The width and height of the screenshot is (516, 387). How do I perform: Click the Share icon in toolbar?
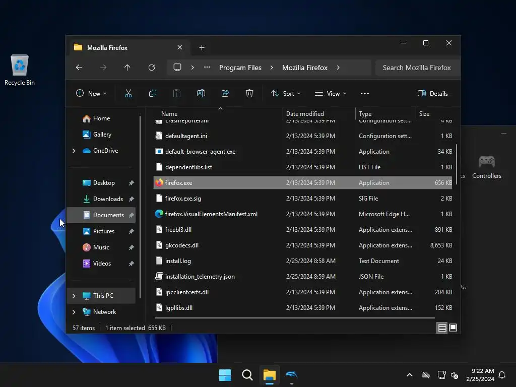225,93
